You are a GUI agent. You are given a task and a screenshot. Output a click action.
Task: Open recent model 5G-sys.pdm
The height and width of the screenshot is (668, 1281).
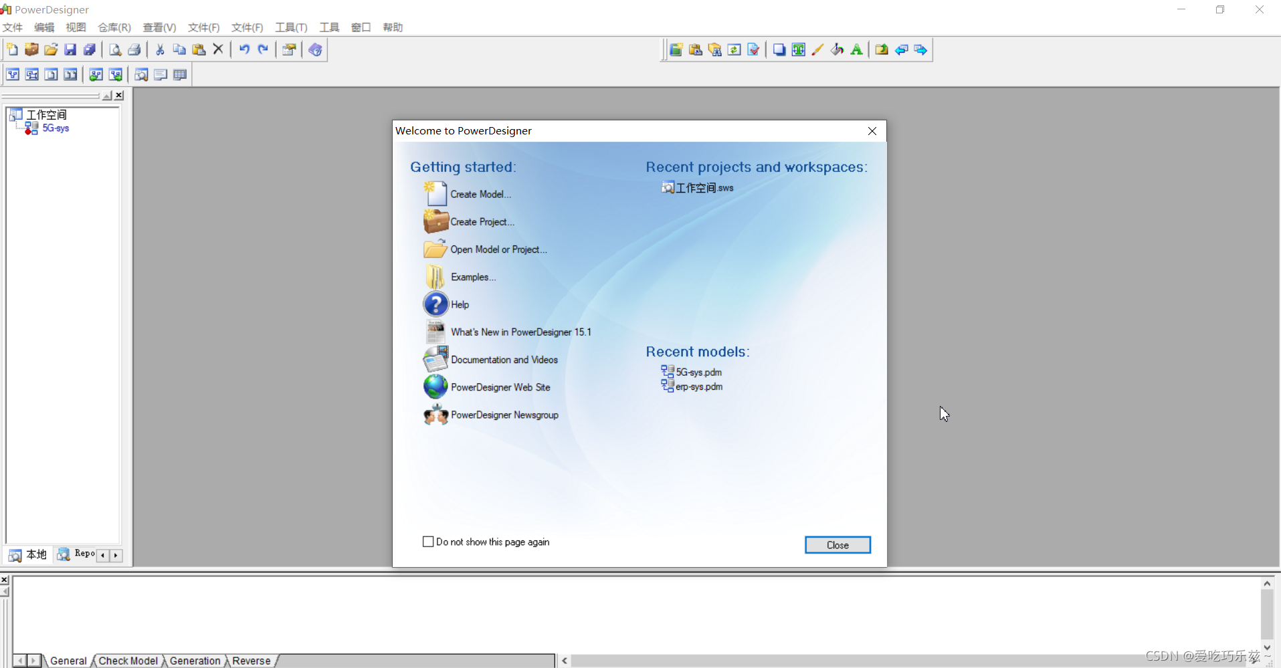click(698, 372)
